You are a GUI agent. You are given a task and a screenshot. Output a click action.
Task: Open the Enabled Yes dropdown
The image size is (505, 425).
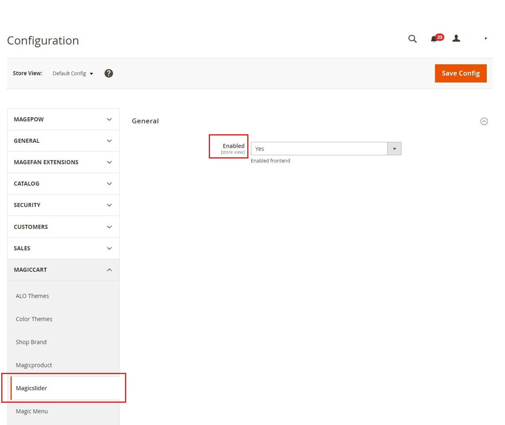coord(326,149)
